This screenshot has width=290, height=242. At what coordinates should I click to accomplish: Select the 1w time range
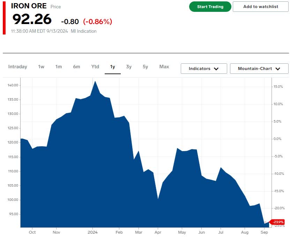pos(40,67)
